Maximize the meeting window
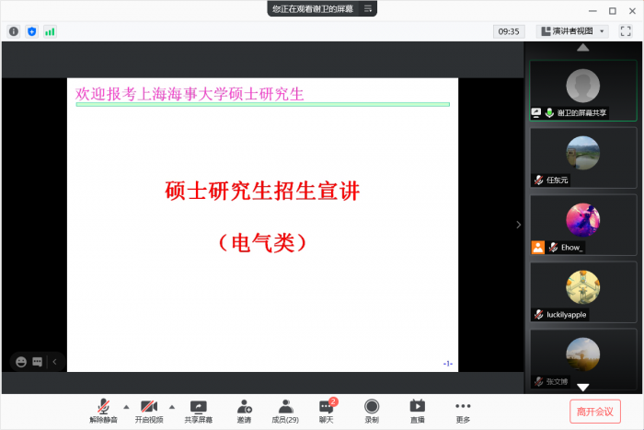This screenshot has width=644, height=430. click(613, 11)
